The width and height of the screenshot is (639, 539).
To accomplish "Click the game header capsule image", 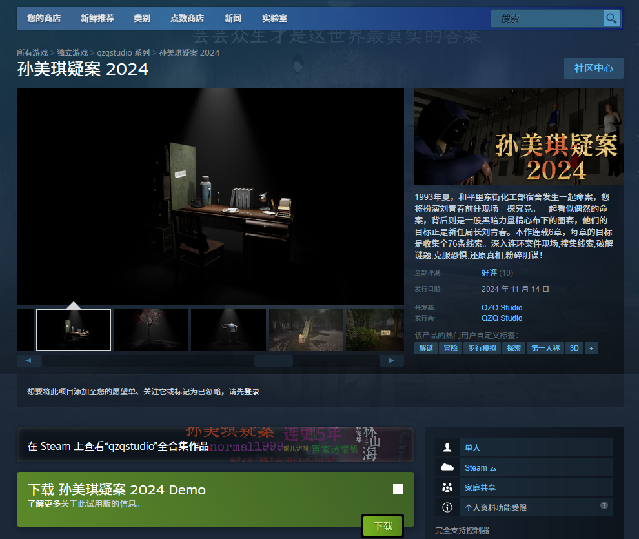I will 519,136.
